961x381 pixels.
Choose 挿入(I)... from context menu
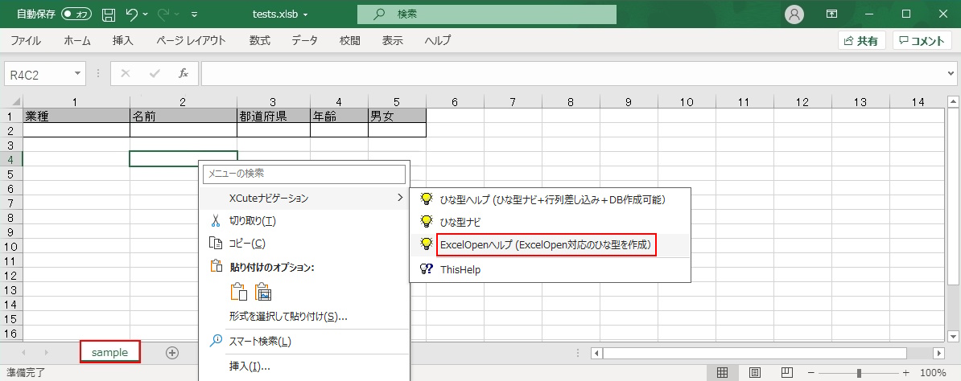[304, 367]
